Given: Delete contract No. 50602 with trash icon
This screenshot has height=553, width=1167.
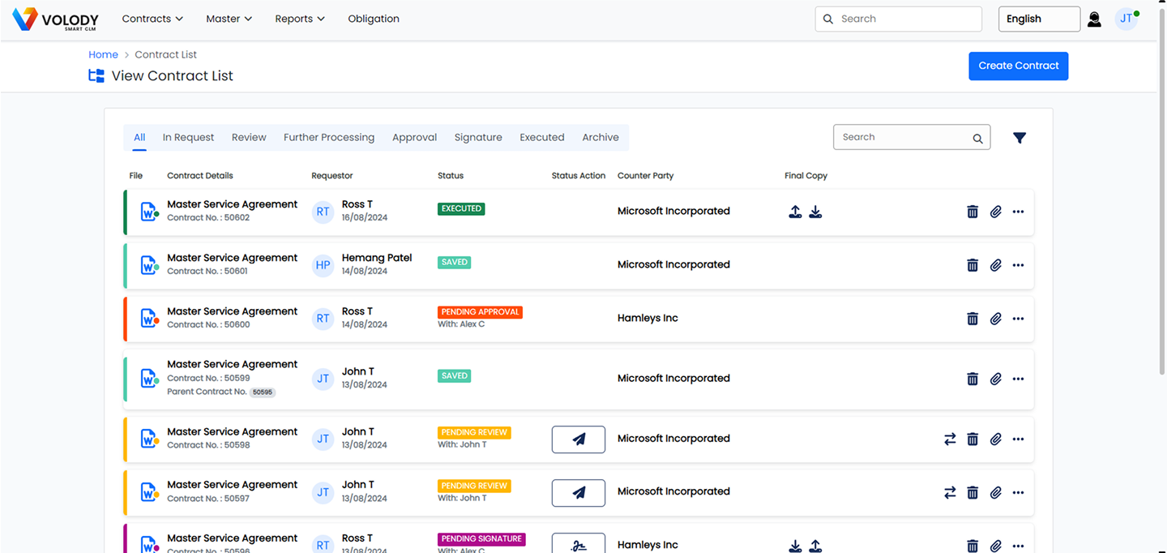Looking at the screenshot, I should tap(972, 212).
